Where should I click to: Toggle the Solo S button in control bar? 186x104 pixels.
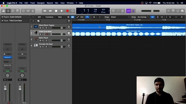click(x=123, y=11)
